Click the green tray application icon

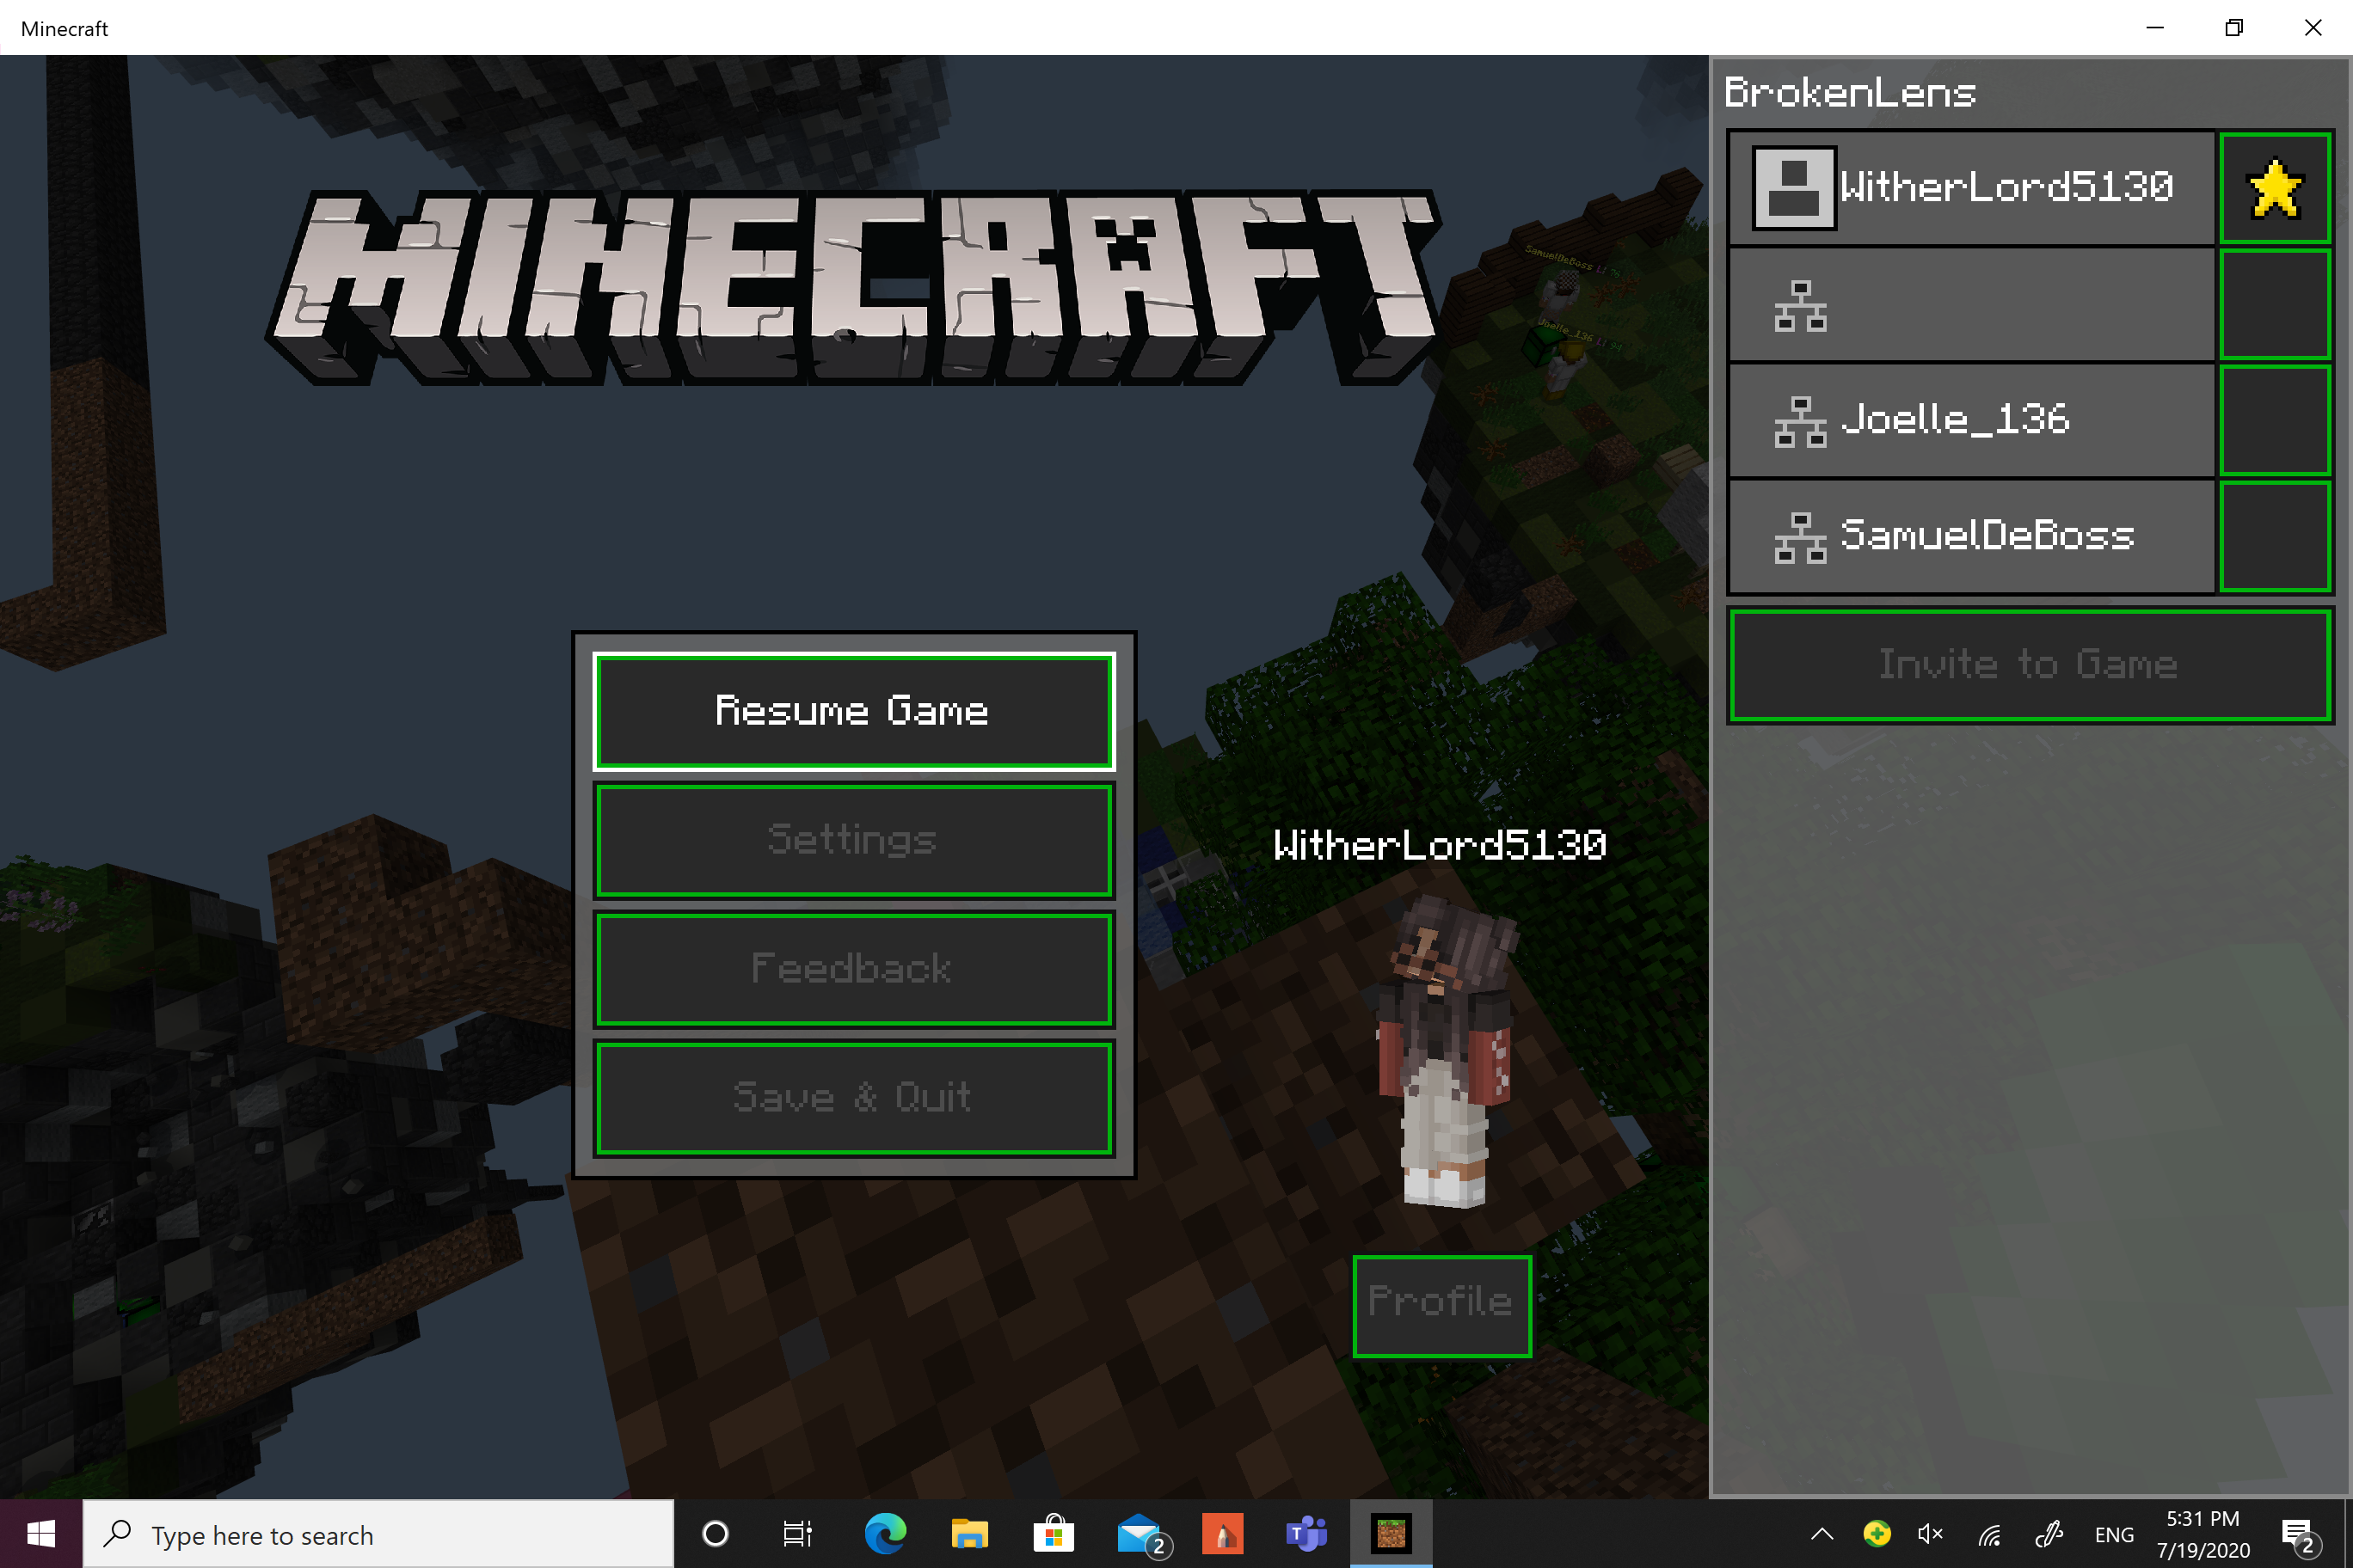point(1877,1533)
